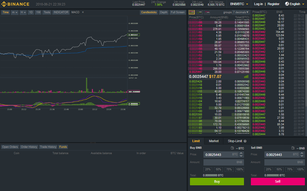Open the groups 7 decimals dropdown

241,12
